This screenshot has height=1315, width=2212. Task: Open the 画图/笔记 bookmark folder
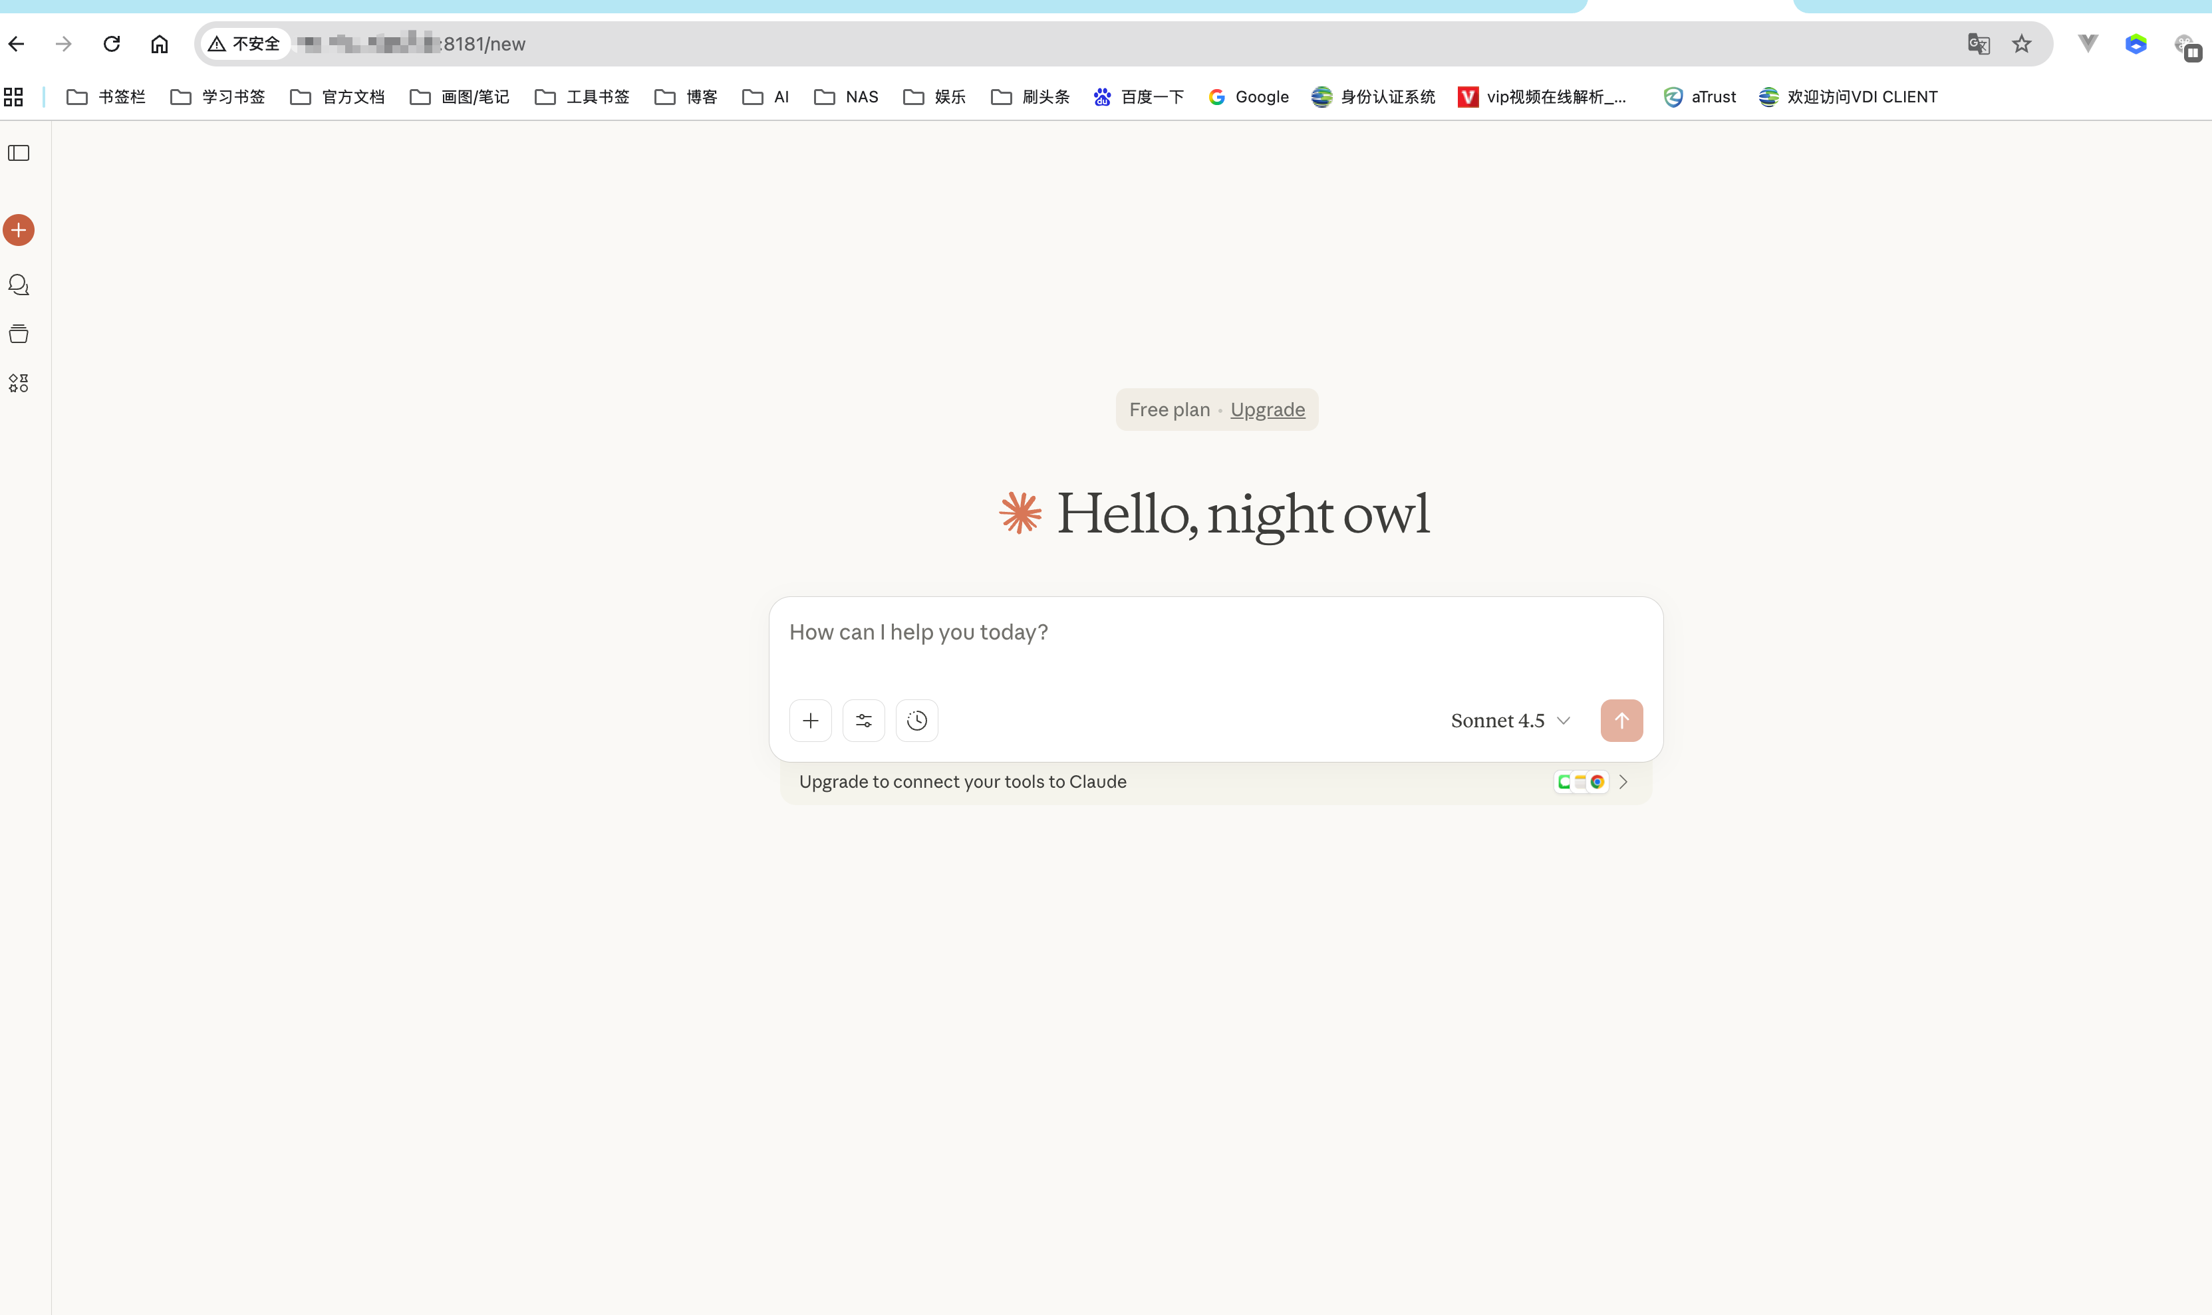[459, 96]
